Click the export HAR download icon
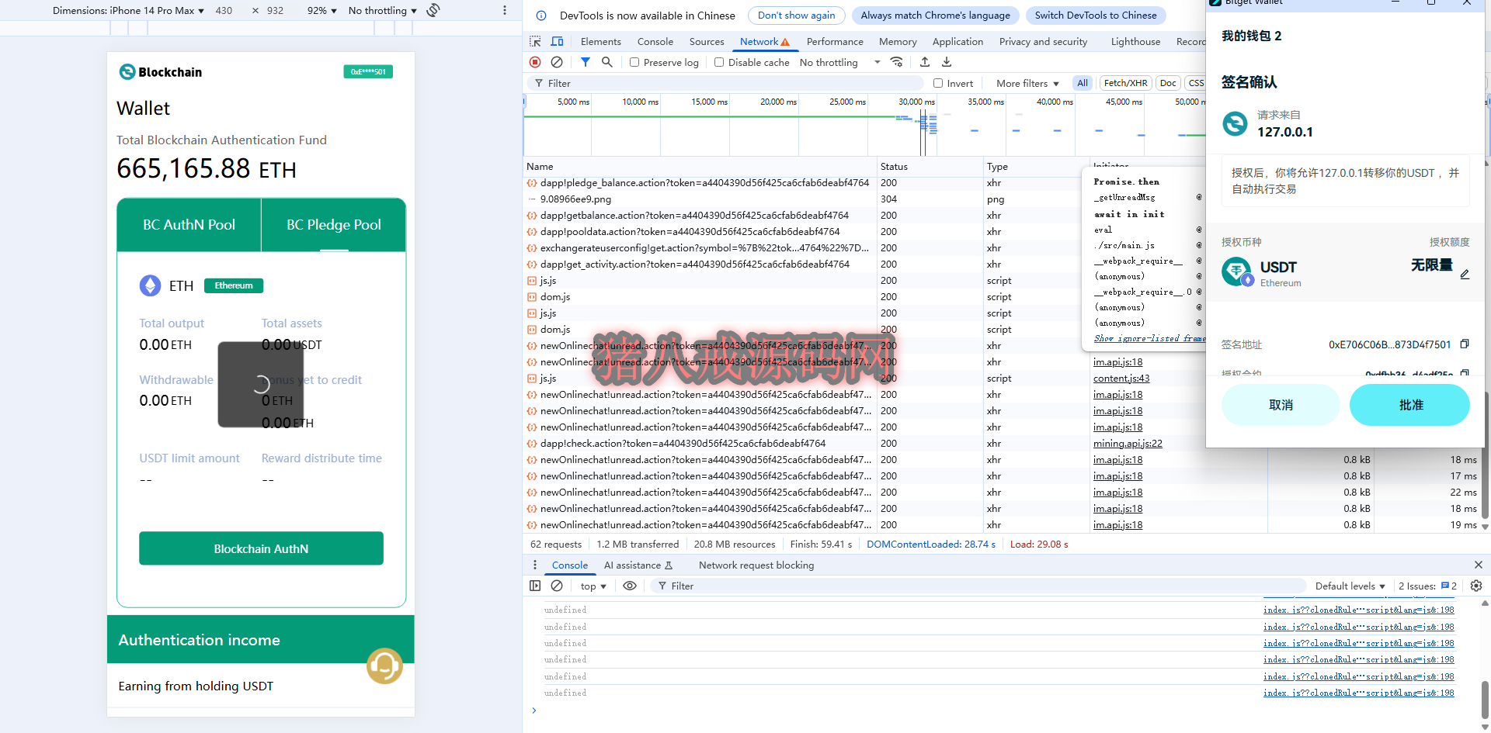 [947, 62]
